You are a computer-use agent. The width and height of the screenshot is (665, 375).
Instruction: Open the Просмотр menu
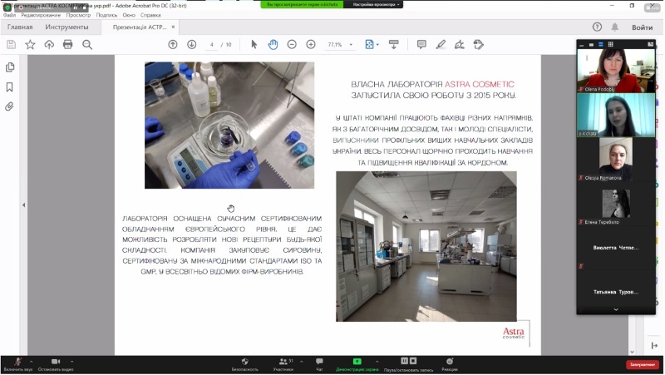pos(78,15)
